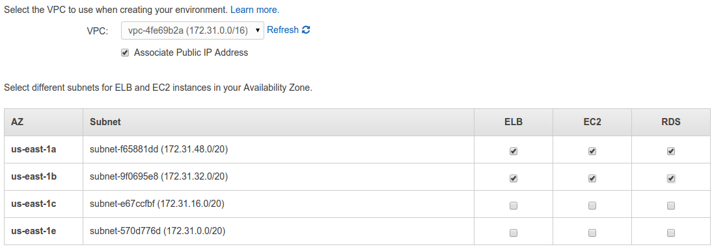The width and height of the screenshot is (714, 251).
Task: Enable RDS for us-east-1e subnet
Action: [671, 233]
